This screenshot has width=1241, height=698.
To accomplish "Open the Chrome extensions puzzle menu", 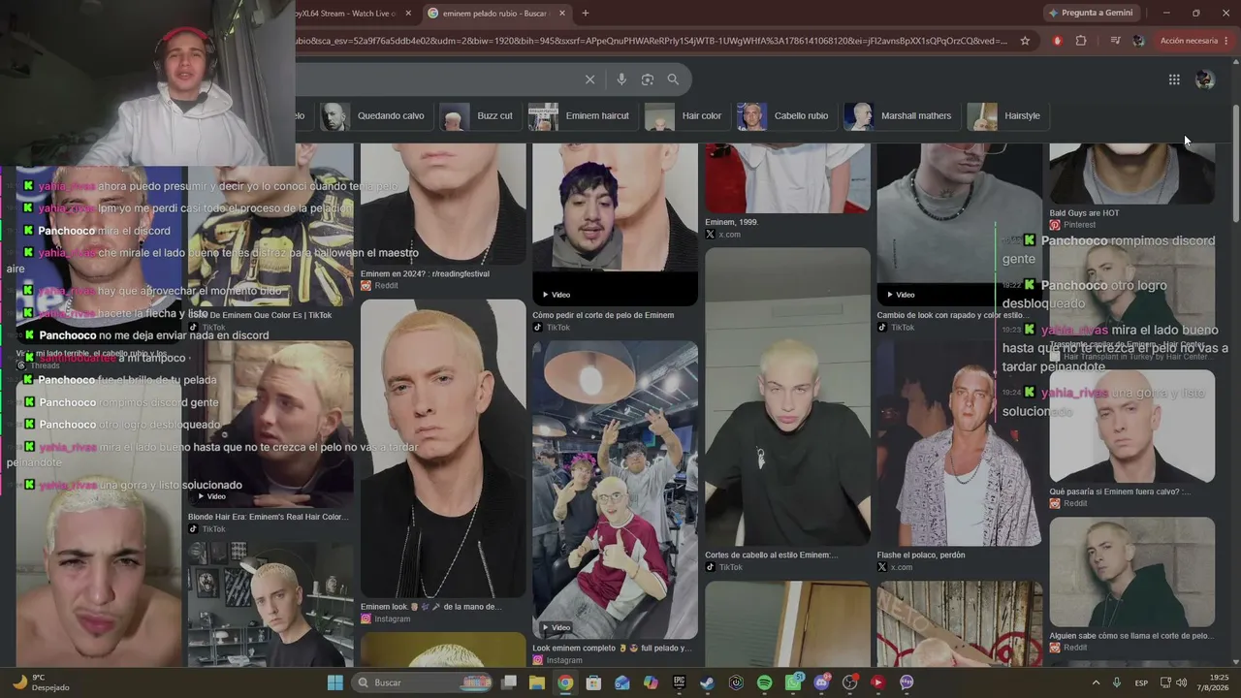I will (1081, 41).
